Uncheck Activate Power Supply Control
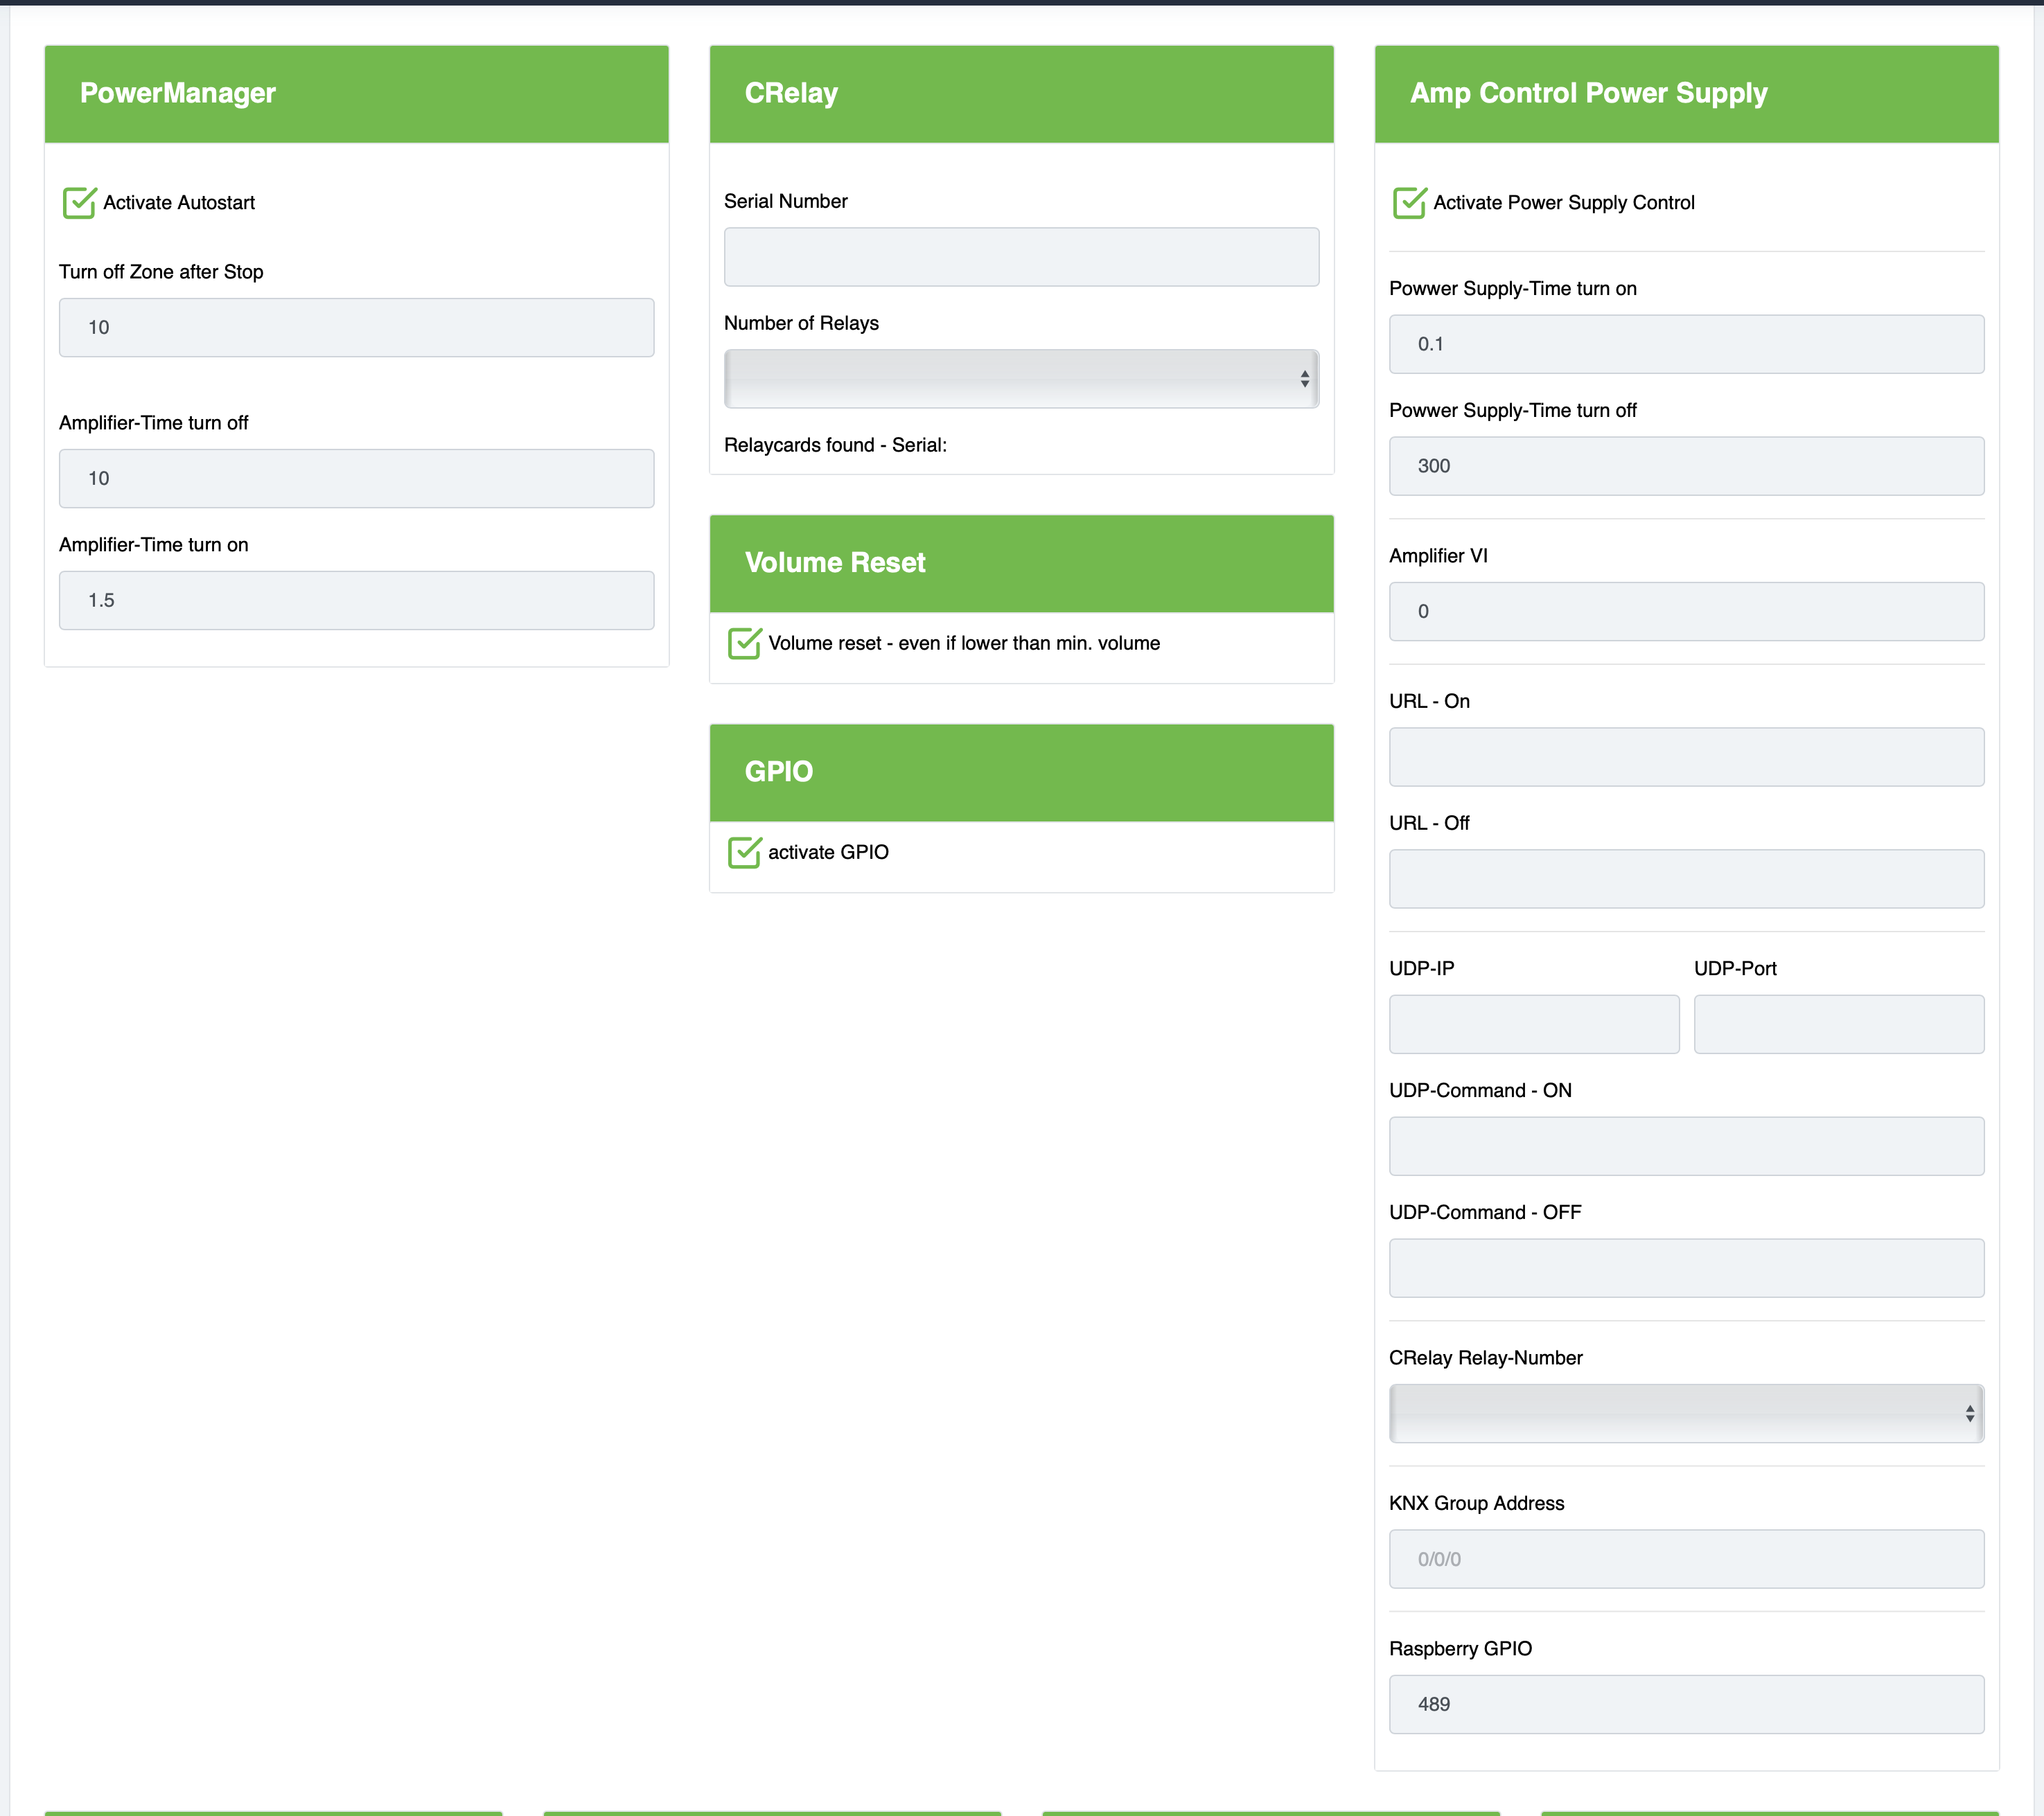Image resolution: width=2044 pixels, height=1816 pixels. coord(1409,203)
